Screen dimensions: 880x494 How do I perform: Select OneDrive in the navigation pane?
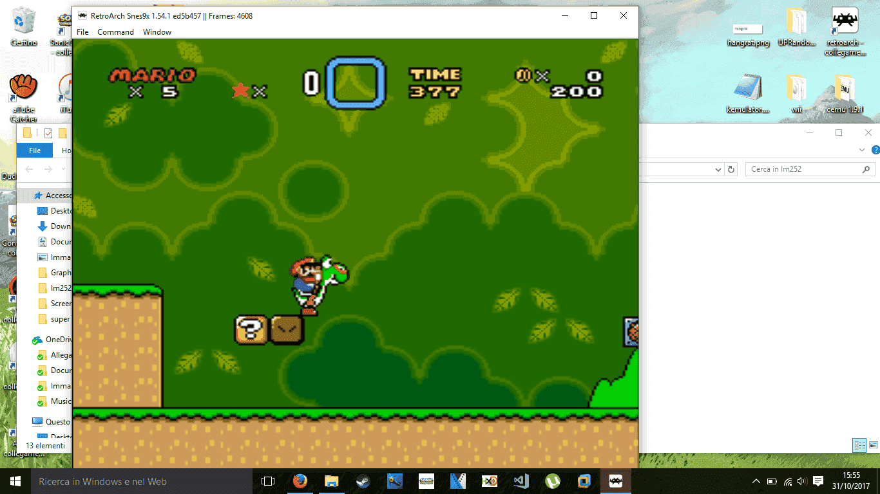tap(52, 339)
